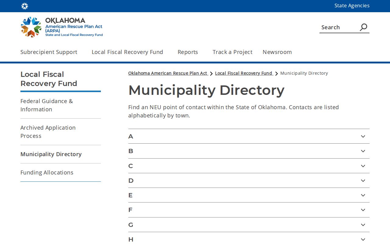Click the Oklahoma ARPA logo
390x244 pixels.
click(x=62, y=27)
